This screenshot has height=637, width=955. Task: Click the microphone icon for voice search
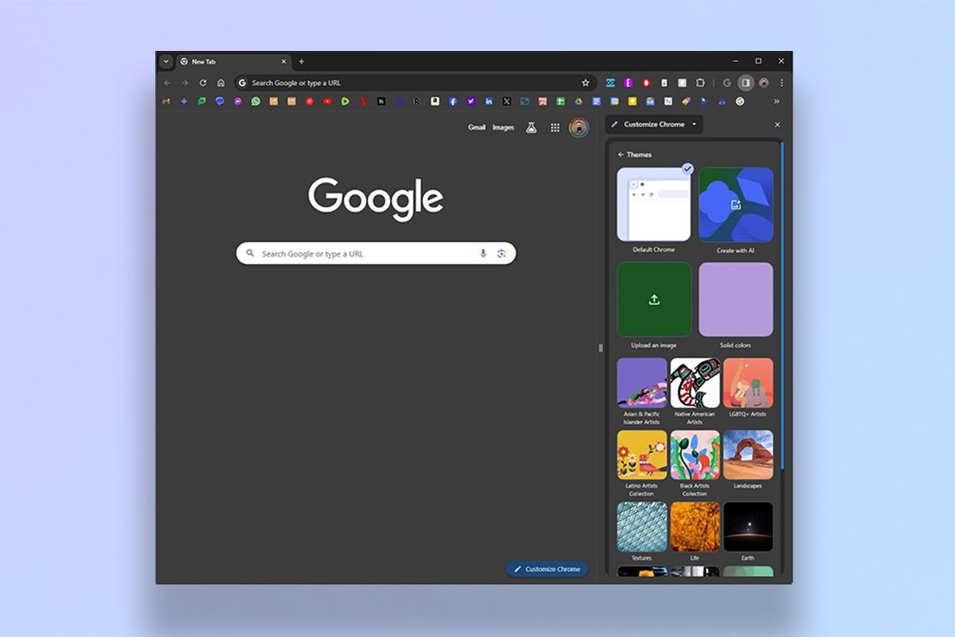(x=483, y=253)
